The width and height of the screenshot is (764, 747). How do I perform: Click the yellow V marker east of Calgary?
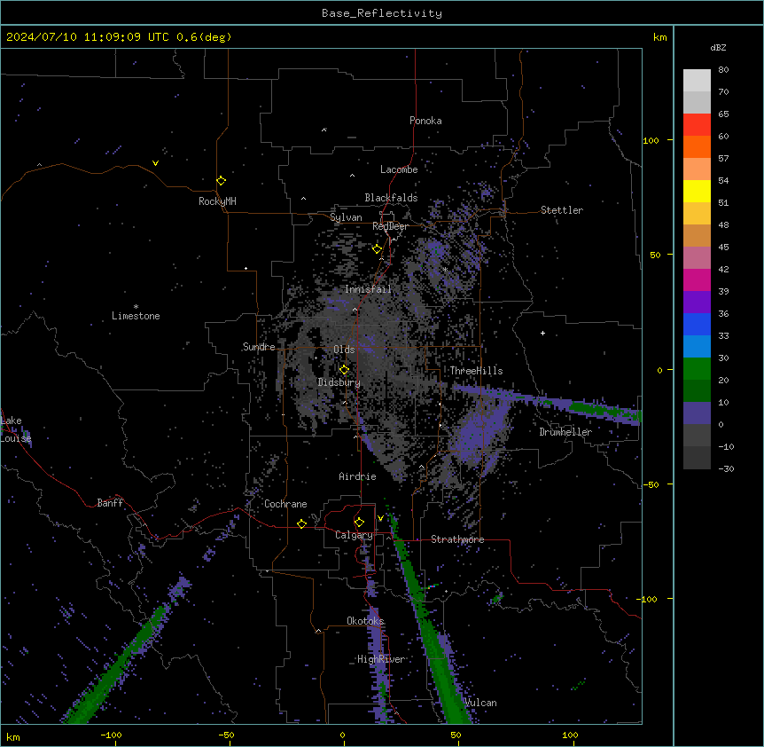[380, 518]
